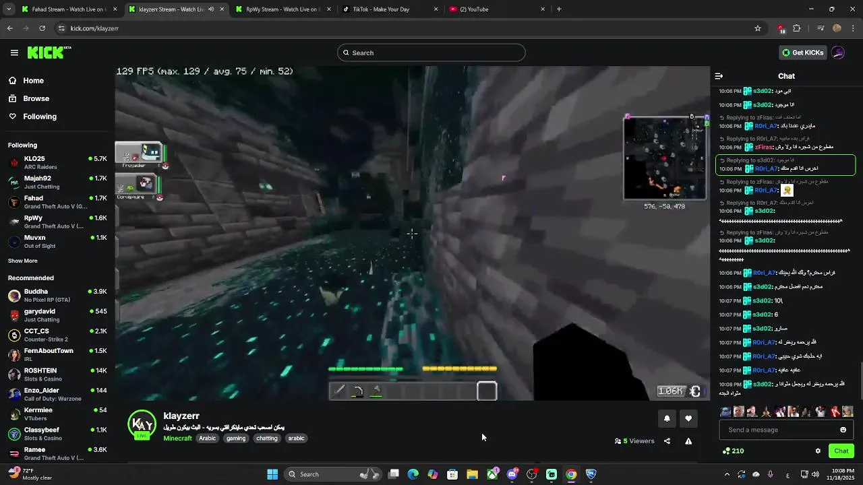Open Fahad followed channel
This screenshot has height=485, width=863.
click(x=57, y=202)
